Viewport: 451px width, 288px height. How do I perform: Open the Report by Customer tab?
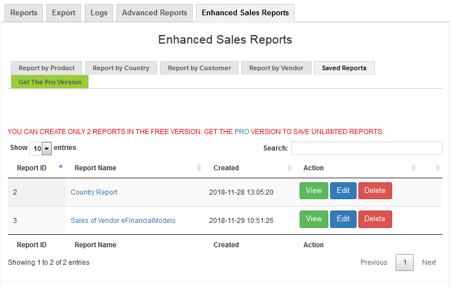(x=200, y=68)
